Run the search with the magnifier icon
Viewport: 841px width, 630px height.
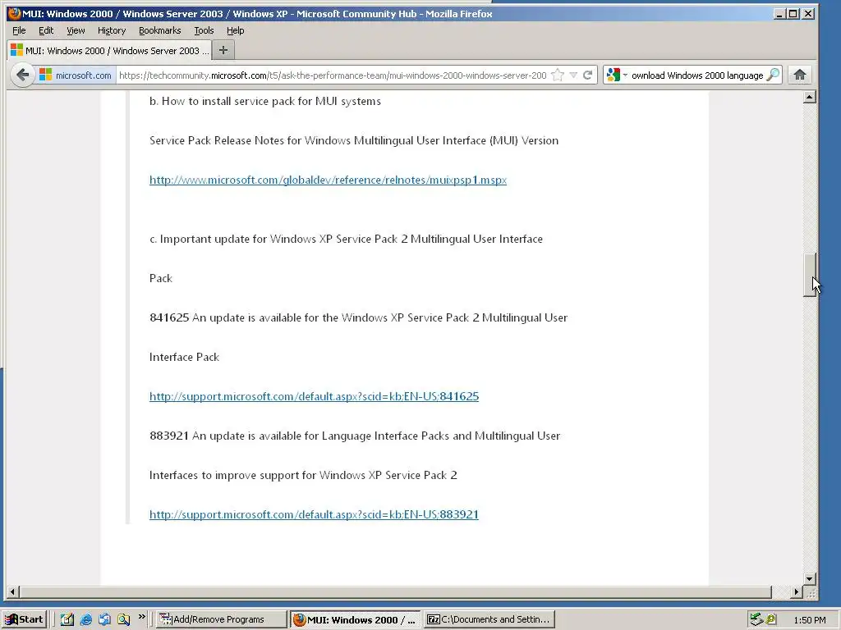pyautogui.click(x=773, y=75)
